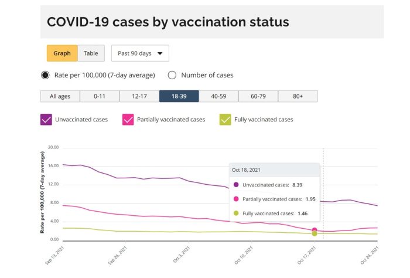Select the 12-17 age group
The image size is (410, 278).
(139, 96)
